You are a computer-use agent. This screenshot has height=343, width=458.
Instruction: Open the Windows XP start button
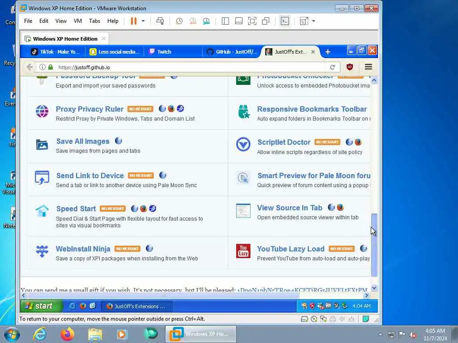(x=41, y=306)
